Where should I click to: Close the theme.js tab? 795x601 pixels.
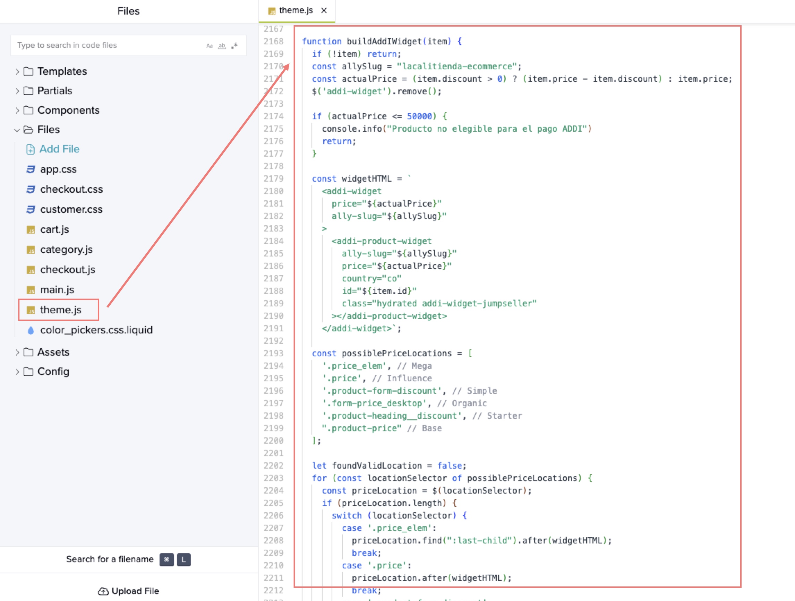[x=324, y=10]
